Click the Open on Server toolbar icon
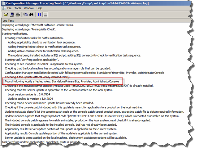 click(12, 15)
